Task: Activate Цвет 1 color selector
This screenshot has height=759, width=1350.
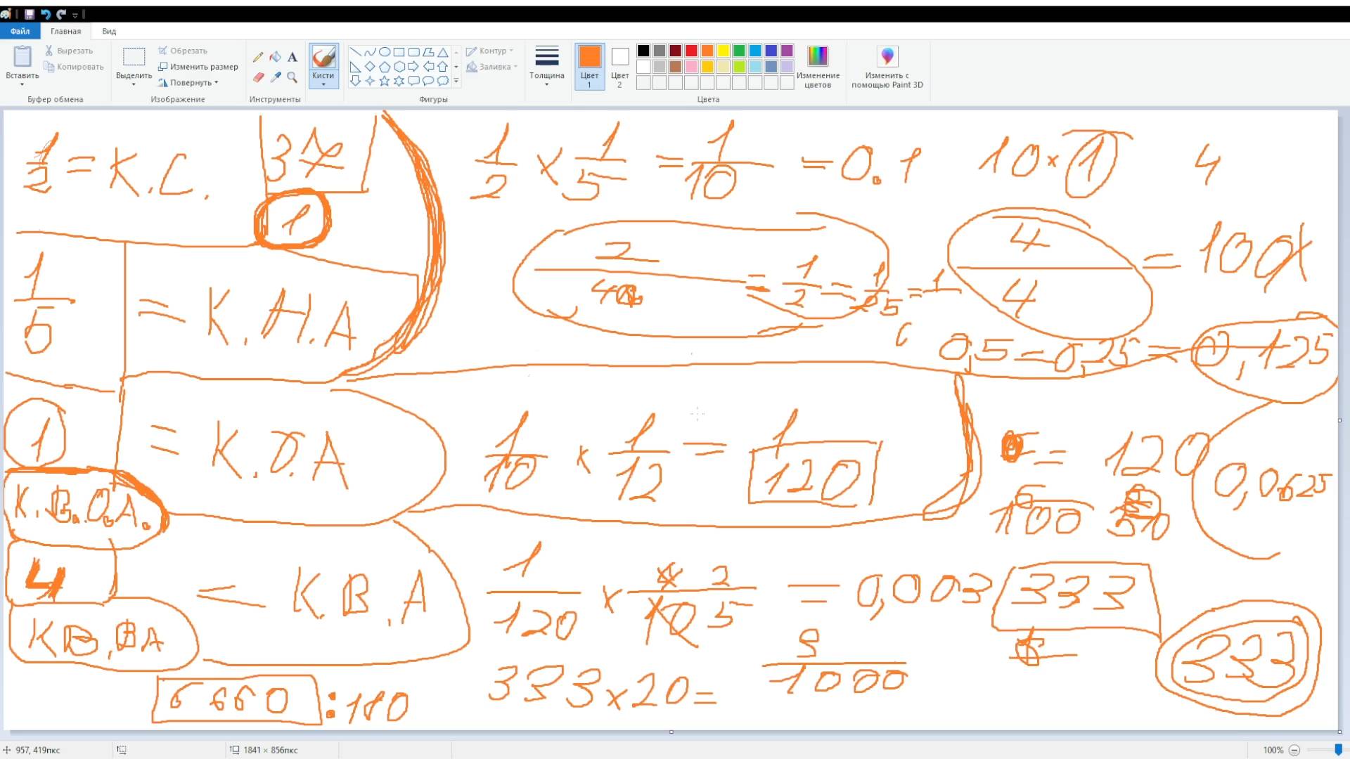Action: coord(589,66)
